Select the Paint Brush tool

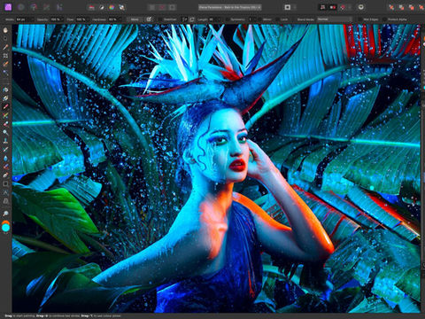click(5, 106)
